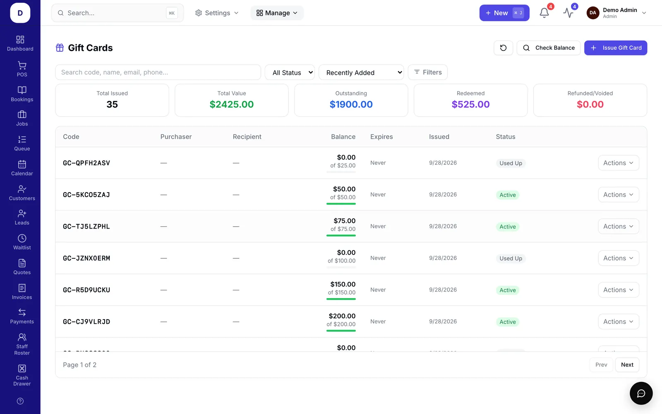Click the D logo at top left

20,13
